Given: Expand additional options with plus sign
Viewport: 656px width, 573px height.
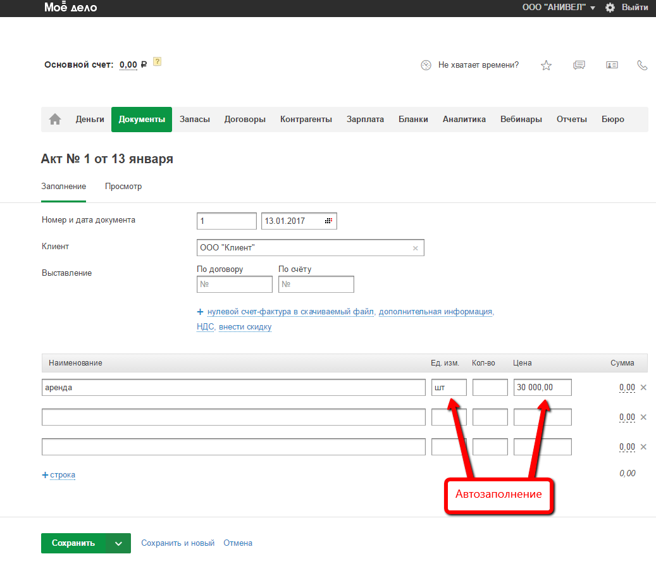Looking at the screenshot, I should (200, 312).
